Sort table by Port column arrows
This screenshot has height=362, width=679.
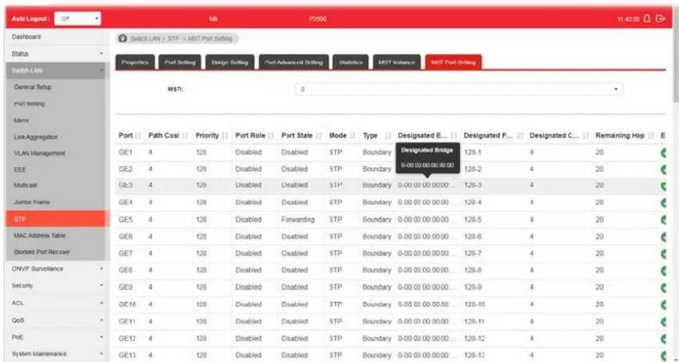(140, 136)
